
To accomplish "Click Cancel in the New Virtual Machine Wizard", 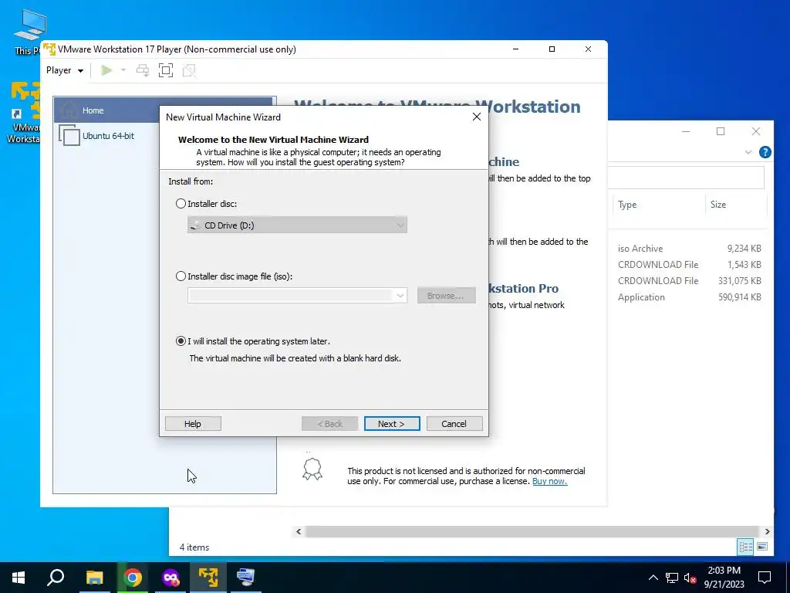I will pos(454,424).
